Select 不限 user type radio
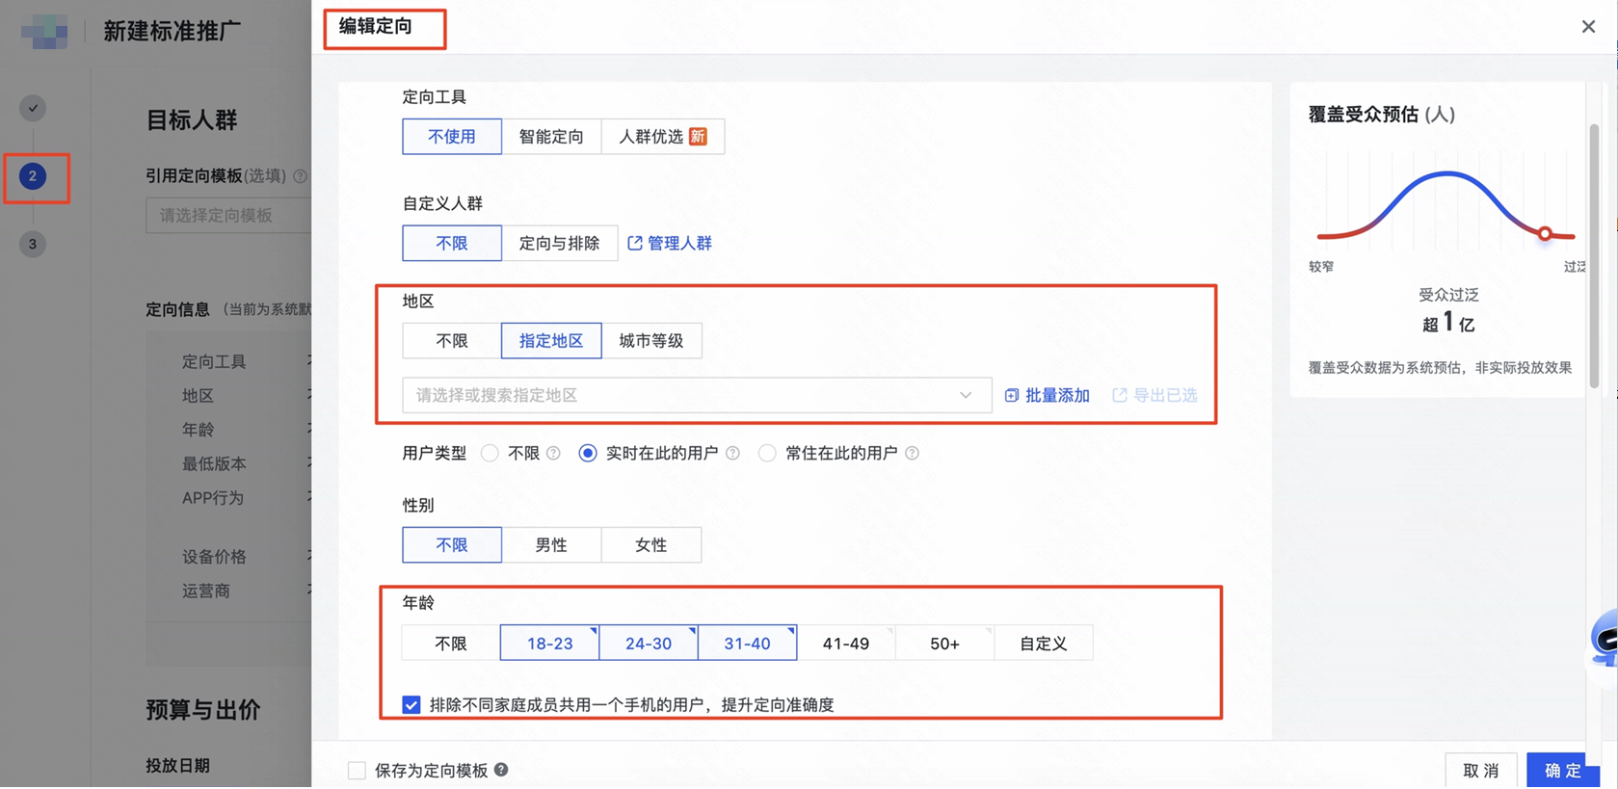This screenshot has width=1618, height=789. tap(490, 454)
